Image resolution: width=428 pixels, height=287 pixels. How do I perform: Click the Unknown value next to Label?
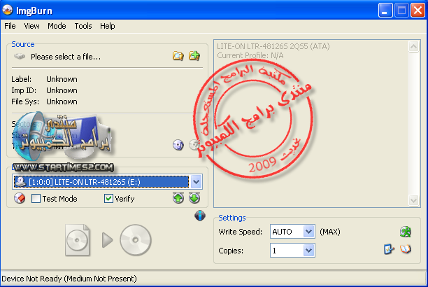tap(62, 79)
